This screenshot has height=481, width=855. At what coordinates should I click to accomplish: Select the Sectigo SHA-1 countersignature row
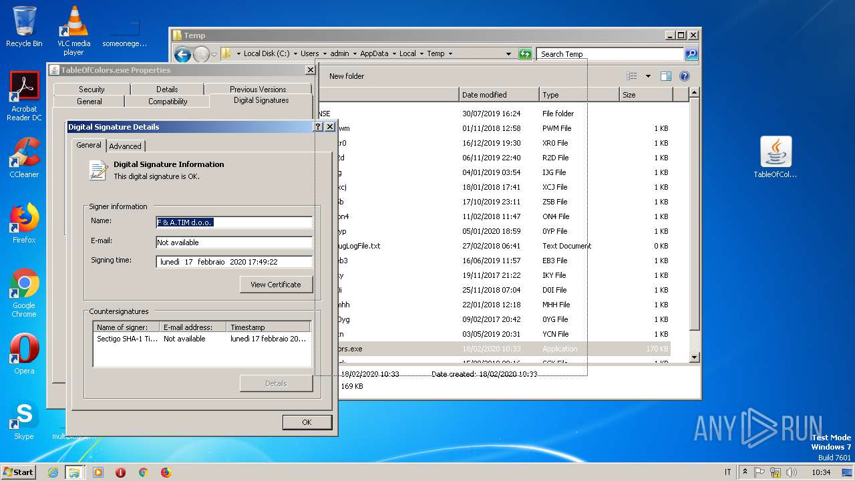[x=202, y=339]
